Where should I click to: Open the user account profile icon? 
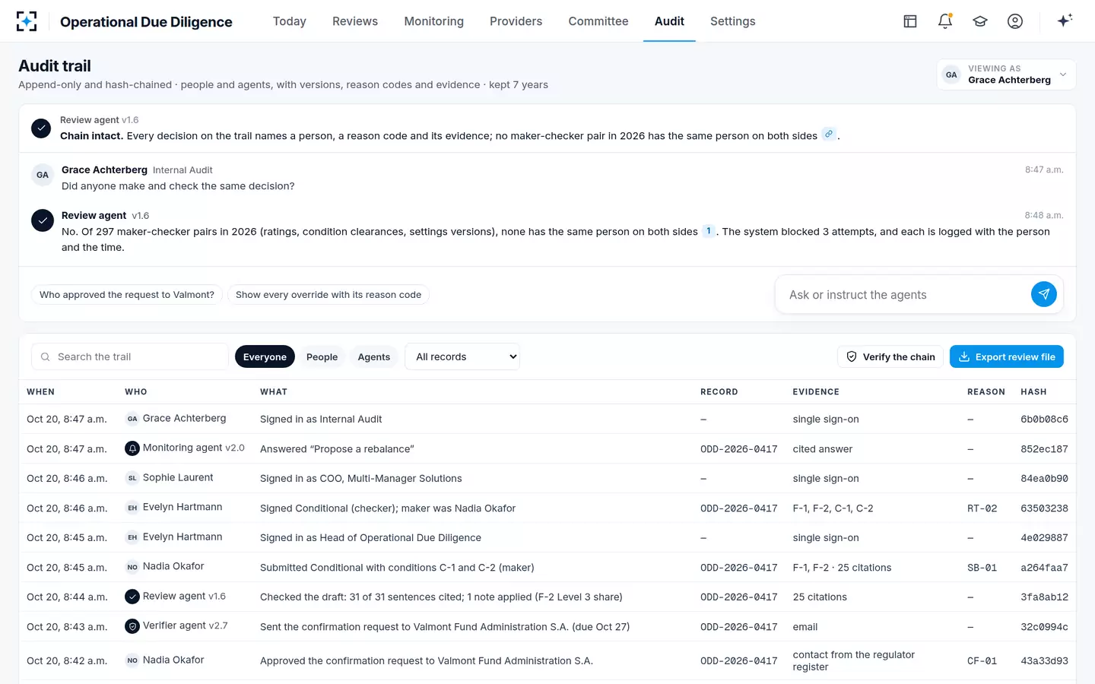click(1015, 21)
